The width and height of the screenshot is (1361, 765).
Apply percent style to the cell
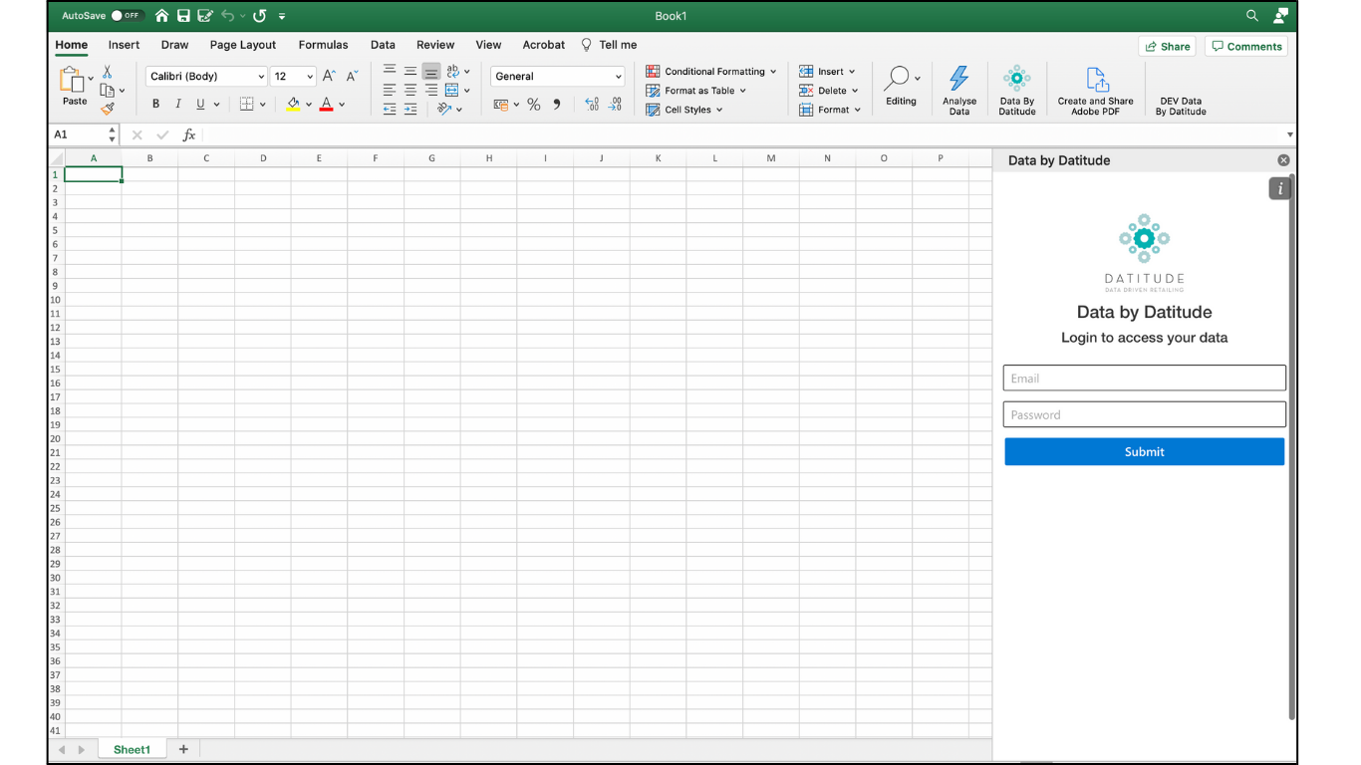tap(534, 105)
